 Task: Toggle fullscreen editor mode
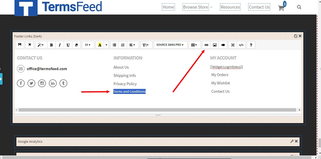[x=233, y=45]
